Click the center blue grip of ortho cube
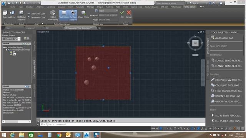The height and width of the screenshot is (138, 246). pos(108,68)
